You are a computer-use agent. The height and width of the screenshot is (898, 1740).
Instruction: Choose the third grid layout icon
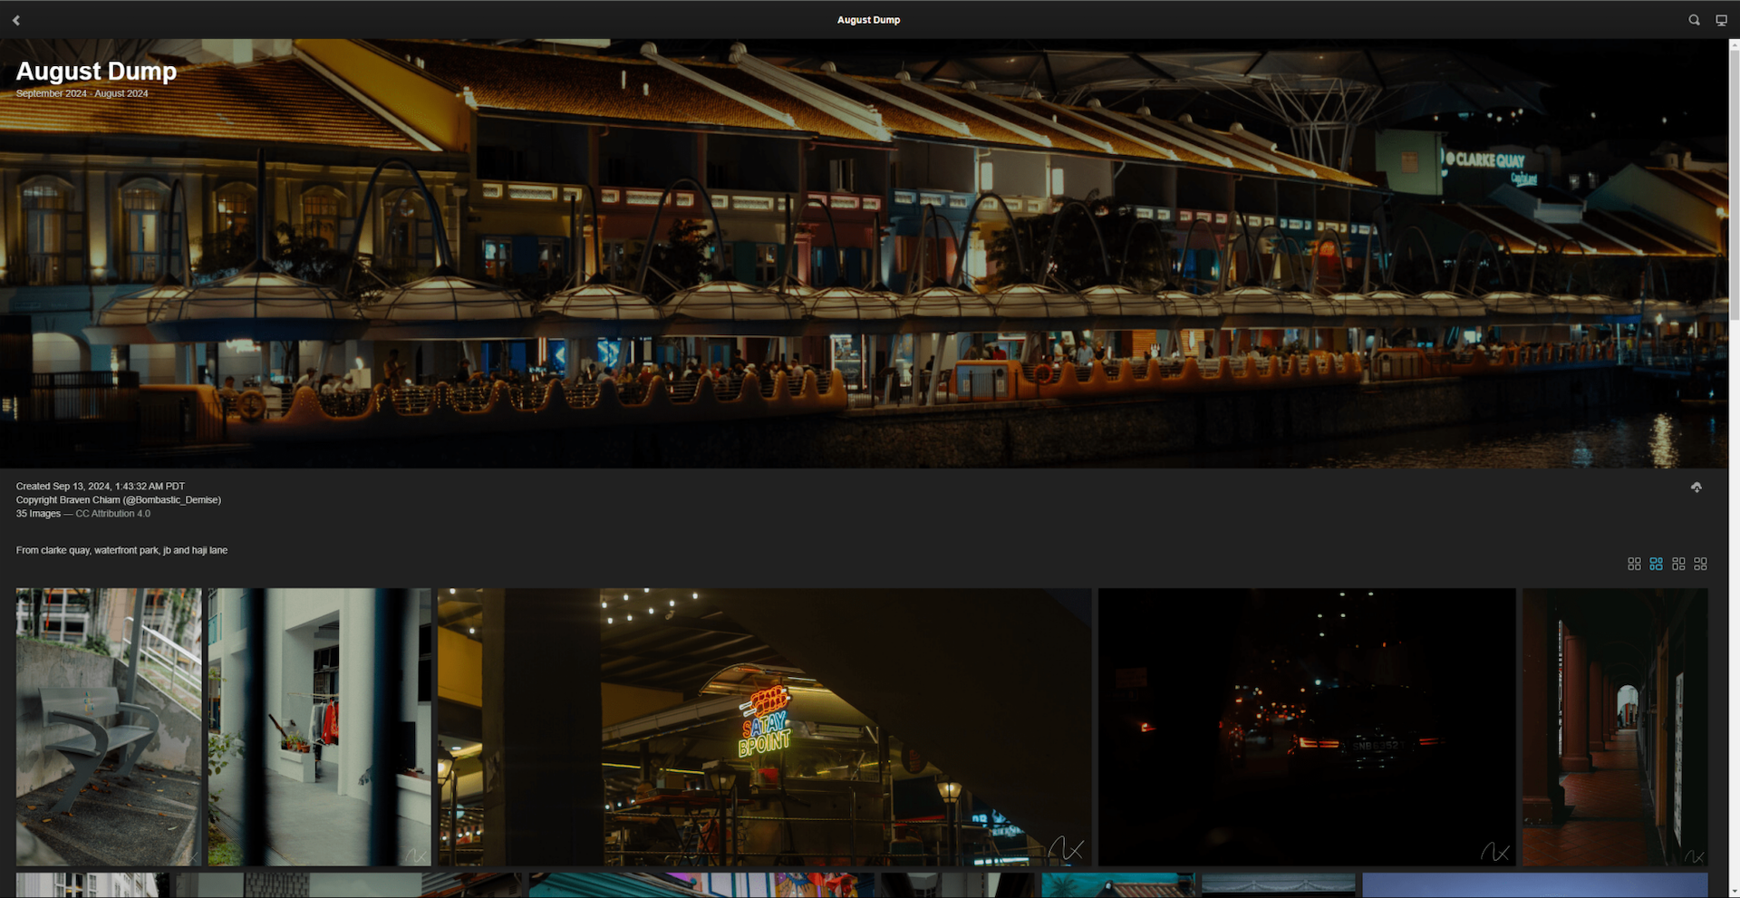(1678, 564)
